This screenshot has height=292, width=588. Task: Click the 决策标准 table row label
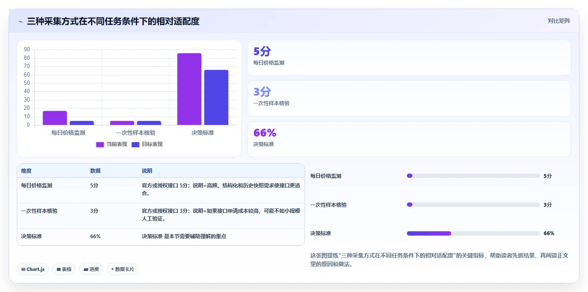click(31, 236)
